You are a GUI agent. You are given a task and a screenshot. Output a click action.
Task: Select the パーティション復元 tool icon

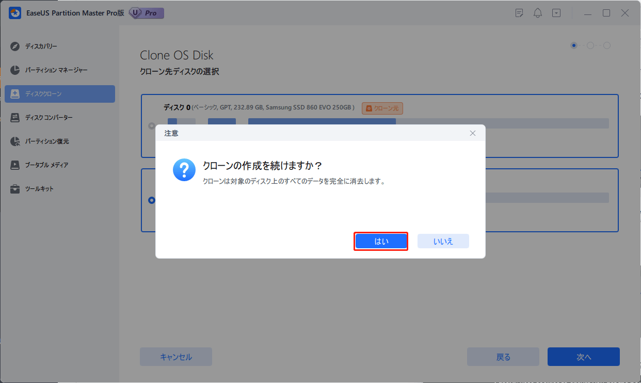[x=14, y=141]
